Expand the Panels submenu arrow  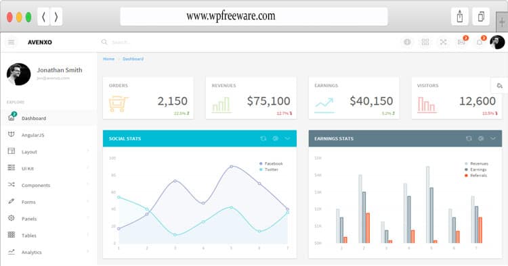pos(88,218)
